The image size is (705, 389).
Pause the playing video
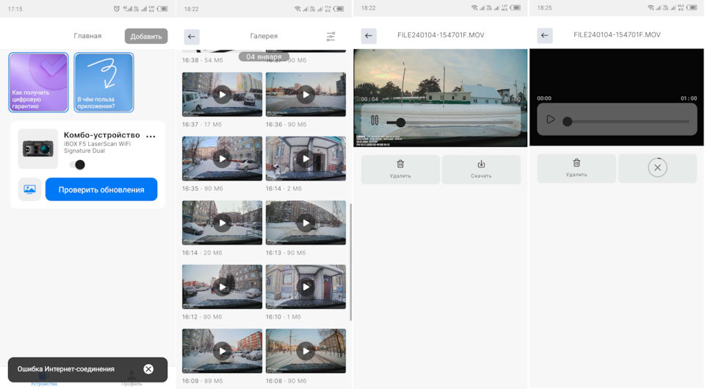click(374, 120)
